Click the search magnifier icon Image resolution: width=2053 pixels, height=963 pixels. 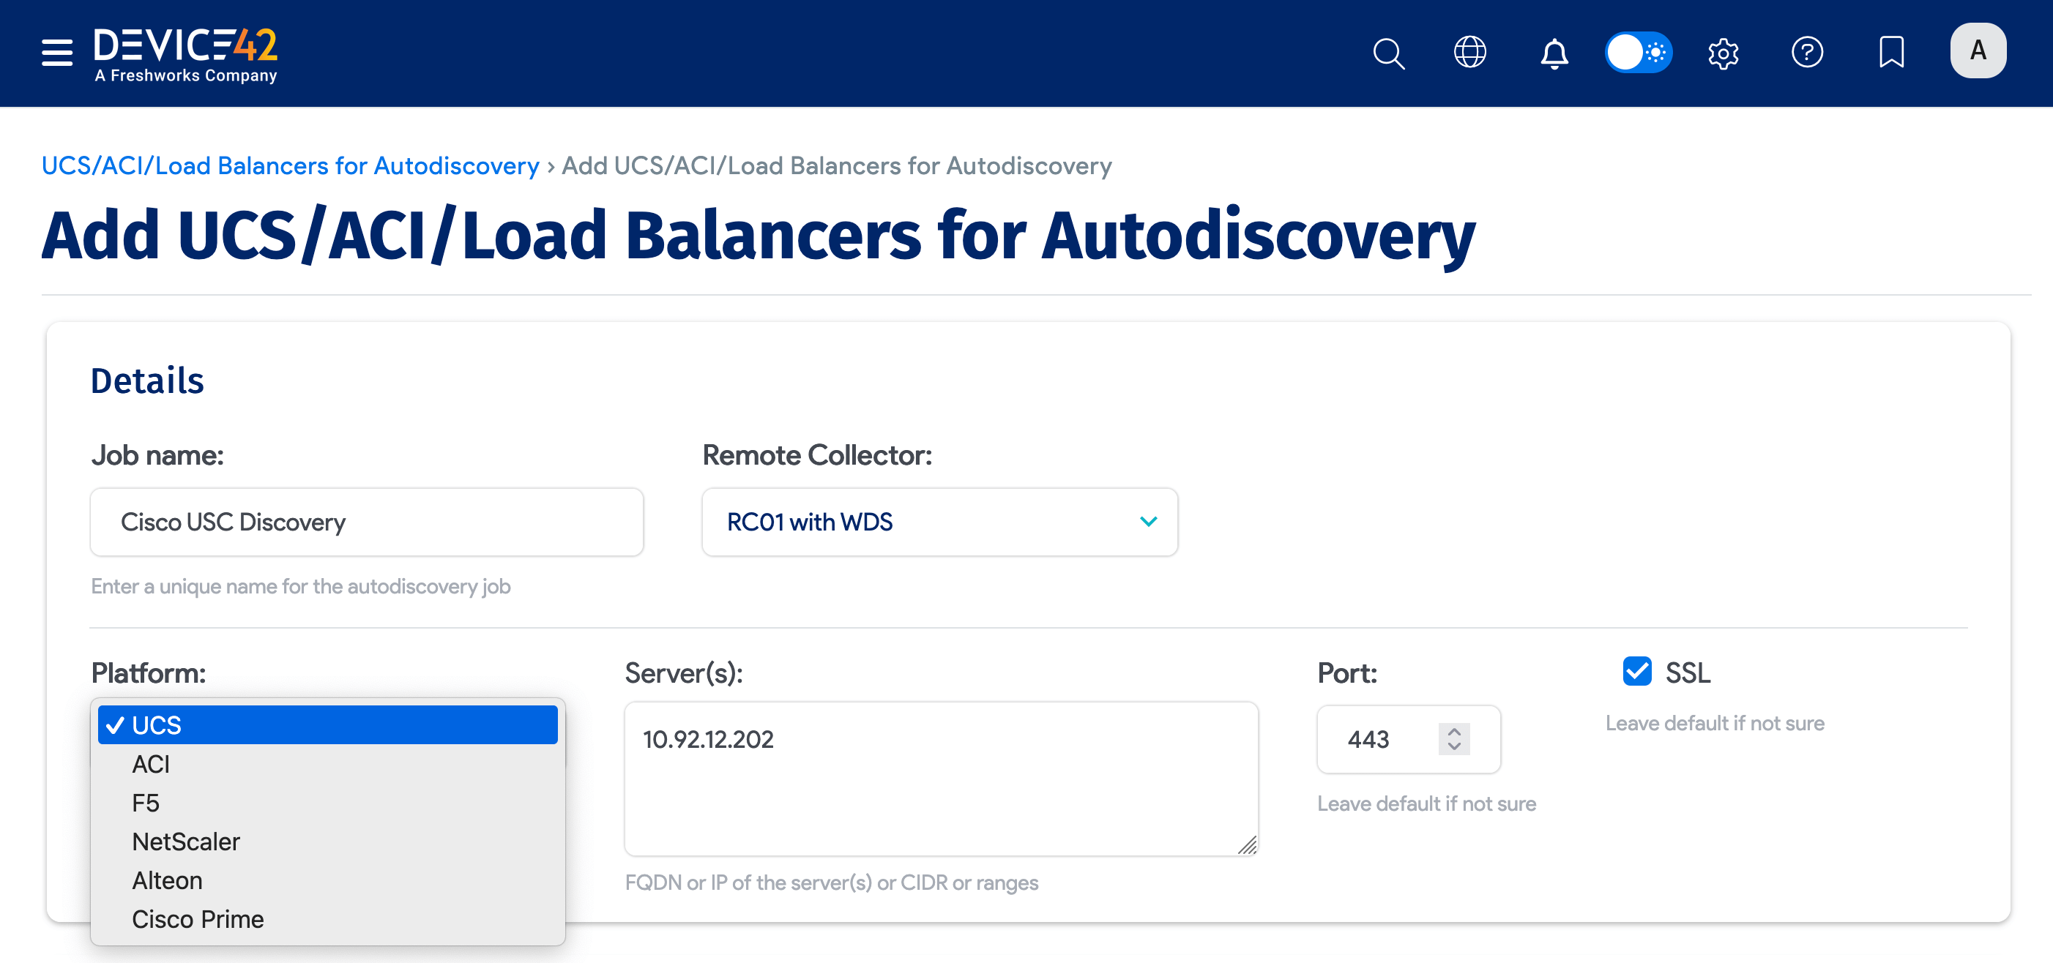coord(1387,53)
